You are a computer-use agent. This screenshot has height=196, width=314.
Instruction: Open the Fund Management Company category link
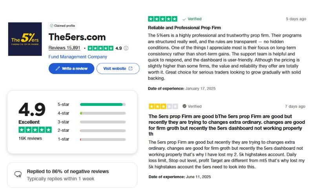click(x=78, y=57)
